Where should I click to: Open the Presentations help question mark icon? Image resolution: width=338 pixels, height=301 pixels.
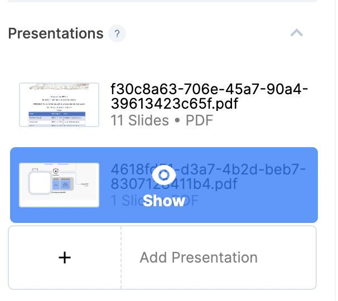pyautogui.click(x=117, y=33)
